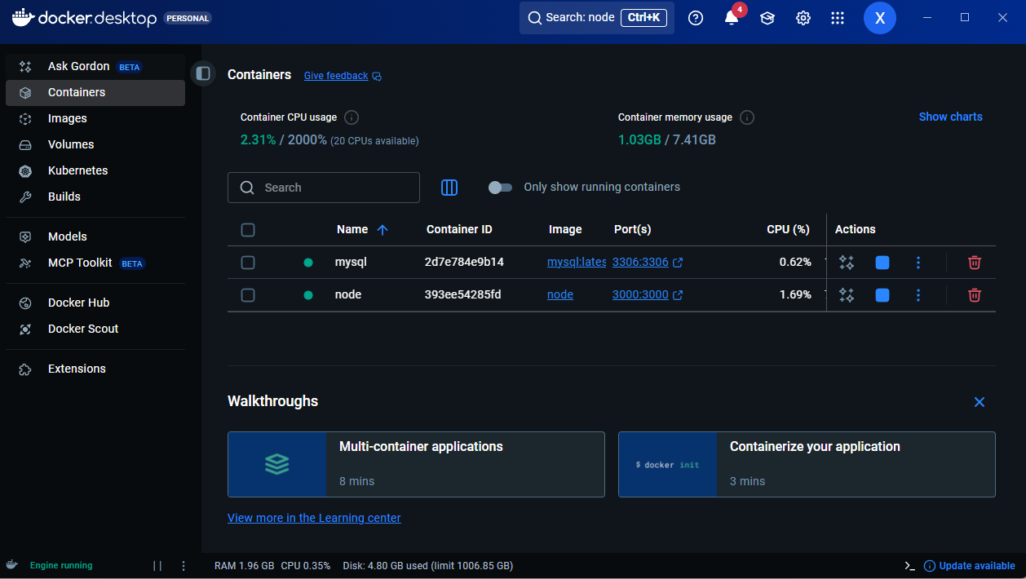Open the notifications bell
1026x579 pixels.
pyautogui.click(x=732, y=18)
